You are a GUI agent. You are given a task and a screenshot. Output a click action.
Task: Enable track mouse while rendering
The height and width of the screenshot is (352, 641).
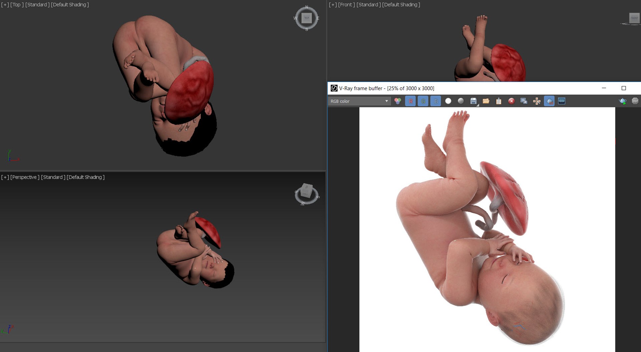click(x=537, y=101)
